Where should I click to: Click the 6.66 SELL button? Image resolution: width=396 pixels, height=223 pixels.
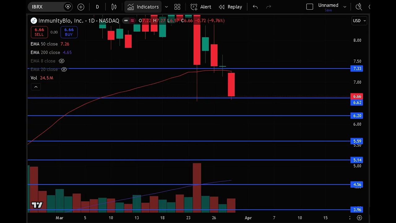[x=39, y=32]
